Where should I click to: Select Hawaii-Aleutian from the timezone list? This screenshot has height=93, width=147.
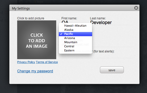click(x=75, y=26)
